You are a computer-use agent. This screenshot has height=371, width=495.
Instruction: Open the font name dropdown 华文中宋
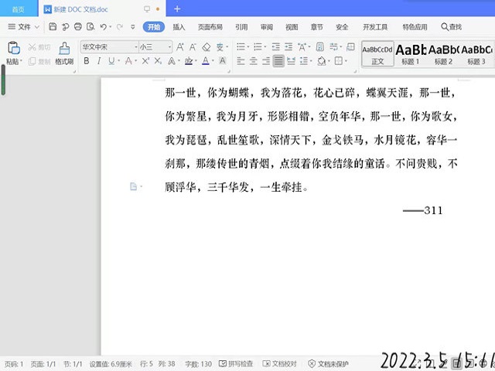[x=136, y=47]
